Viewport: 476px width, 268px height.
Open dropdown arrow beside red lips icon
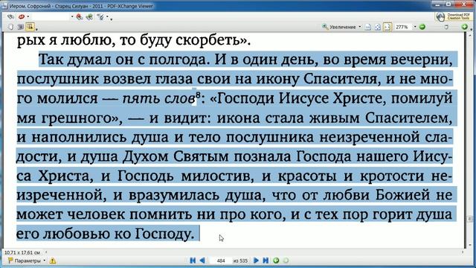point(28,16)
